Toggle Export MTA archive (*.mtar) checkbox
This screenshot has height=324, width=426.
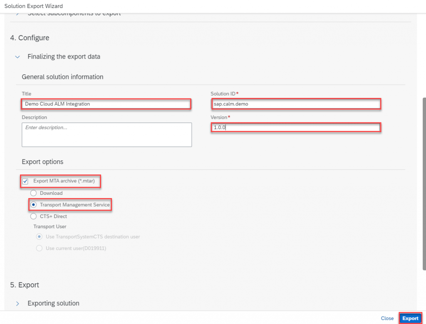pos(25,181)
